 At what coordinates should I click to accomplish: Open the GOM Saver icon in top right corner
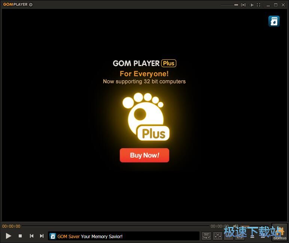[274, 21]
